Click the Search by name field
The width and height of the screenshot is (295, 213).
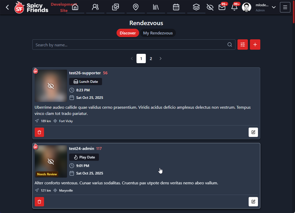pos(129,45)
